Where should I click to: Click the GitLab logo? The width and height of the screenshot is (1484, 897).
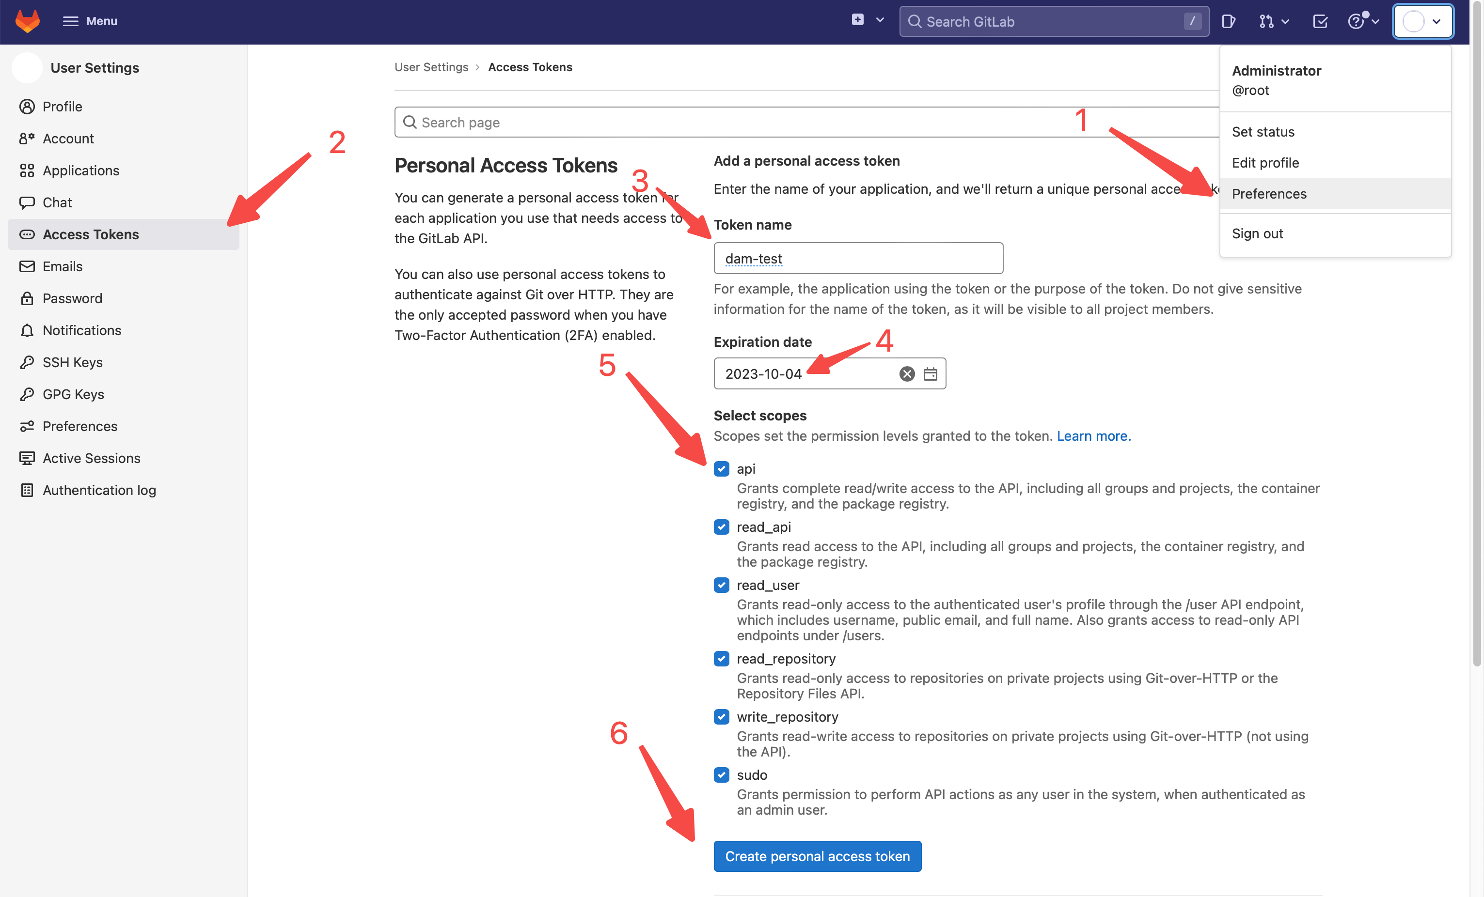coord(28,20)
